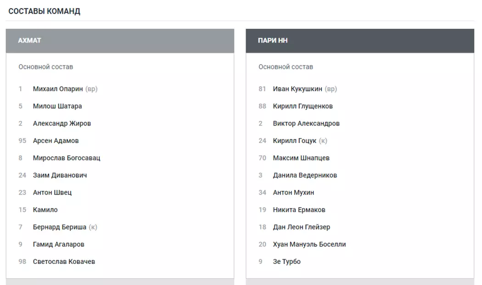Open goalkeeper Иван Кукушкин profile
The image size is (482, 285).
(x=297, y=89)
